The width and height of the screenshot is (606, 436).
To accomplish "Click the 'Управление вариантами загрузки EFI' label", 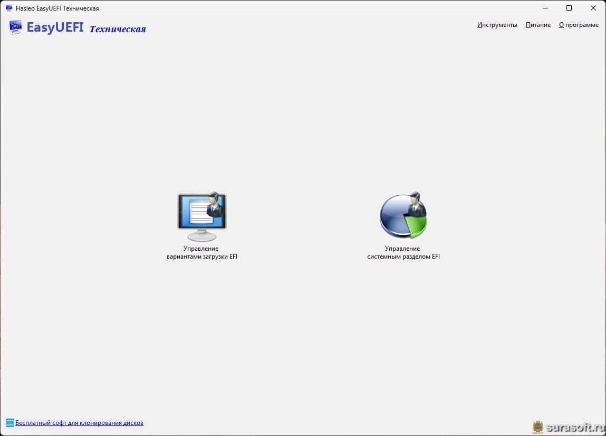I will tap(202, 253).
